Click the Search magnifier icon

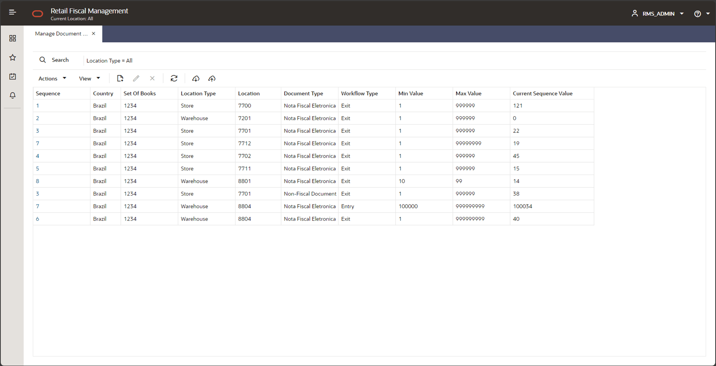[x=43, y=60]
